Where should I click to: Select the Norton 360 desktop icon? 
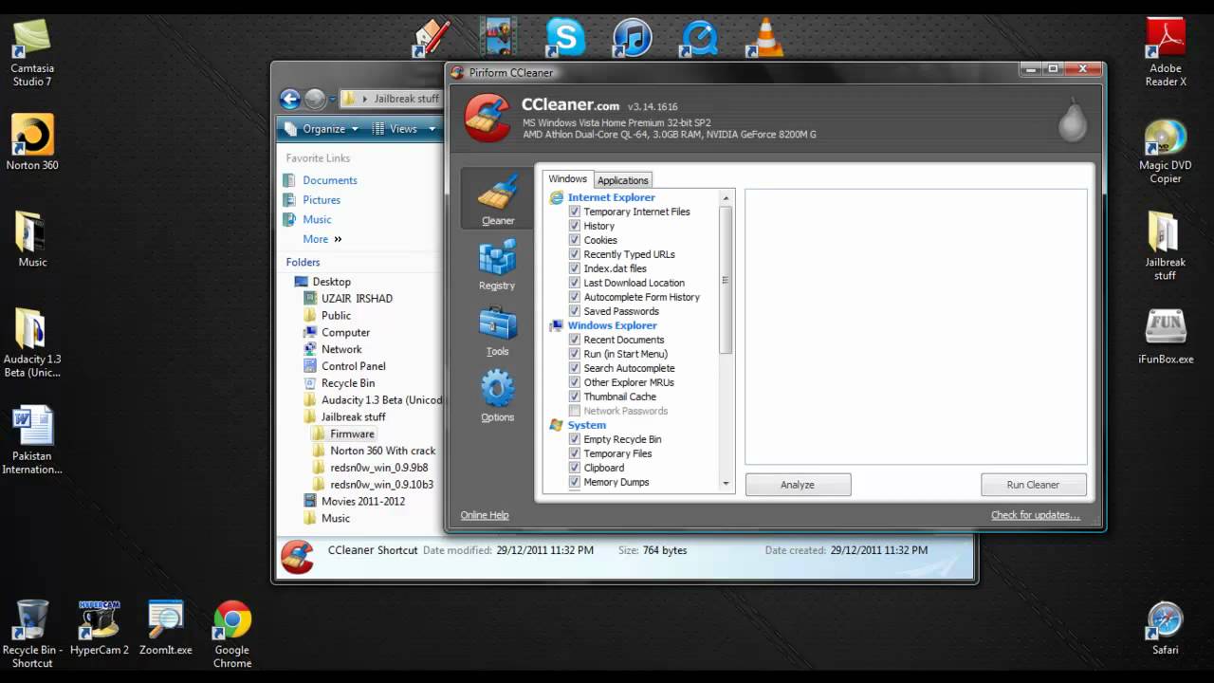pos(31,142)
